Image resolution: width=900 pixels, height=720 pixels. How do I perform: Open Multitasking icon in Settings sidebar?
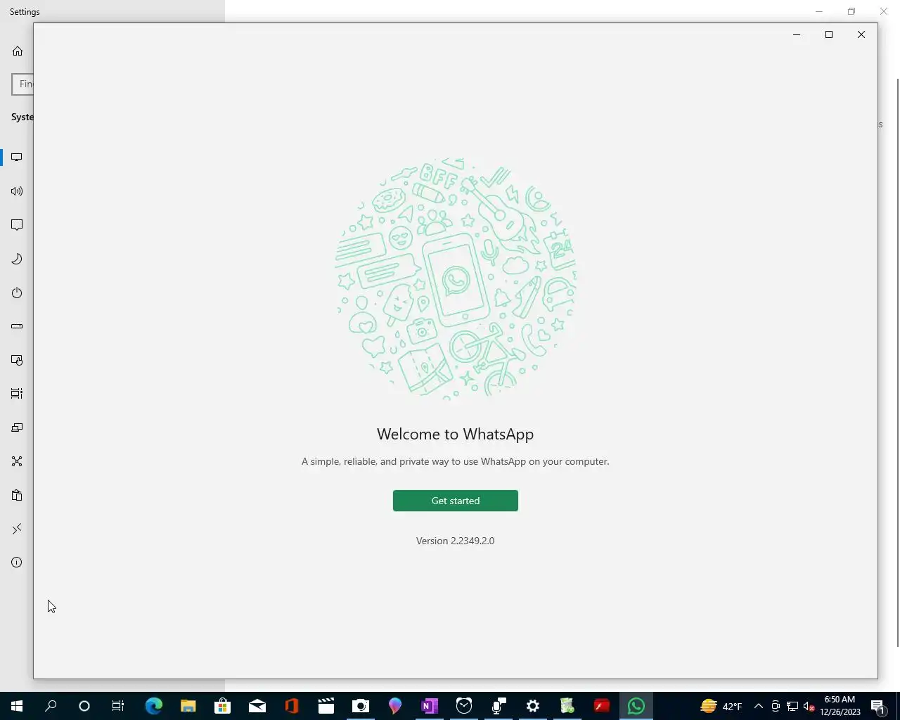pyautogui.click(x=17, y=394)
